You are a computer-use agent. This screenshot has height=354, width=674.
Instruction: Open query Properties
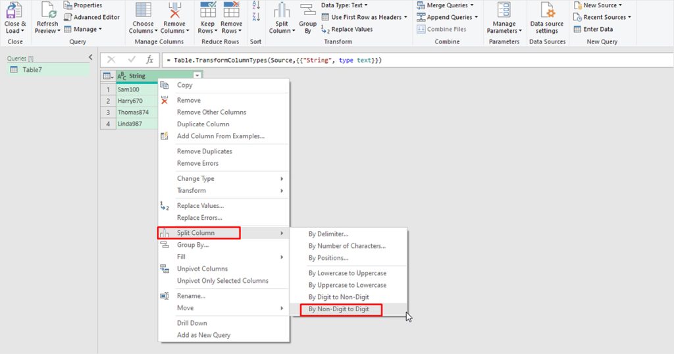pyautogui.click(x=83, y=5)
